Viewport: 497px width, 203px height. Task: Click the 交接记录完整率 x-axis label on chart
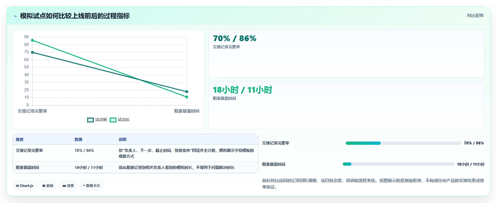click(32, 111)
